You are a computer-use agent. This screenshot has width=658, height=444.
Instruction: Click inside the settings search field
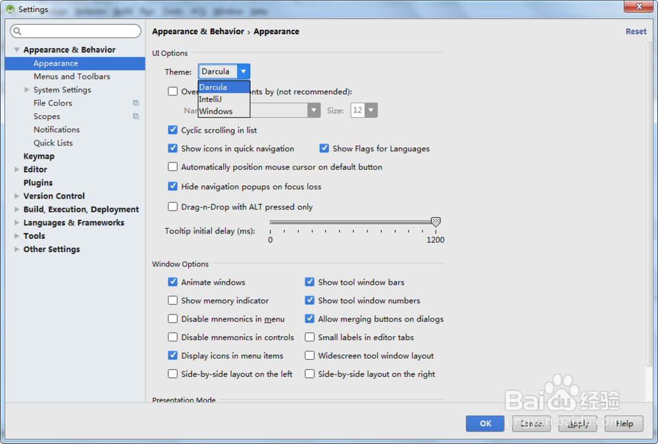point(79,32)
